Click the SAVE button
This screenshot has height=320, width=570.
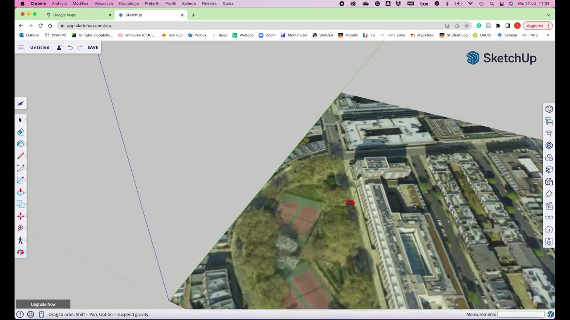point(93,48)
